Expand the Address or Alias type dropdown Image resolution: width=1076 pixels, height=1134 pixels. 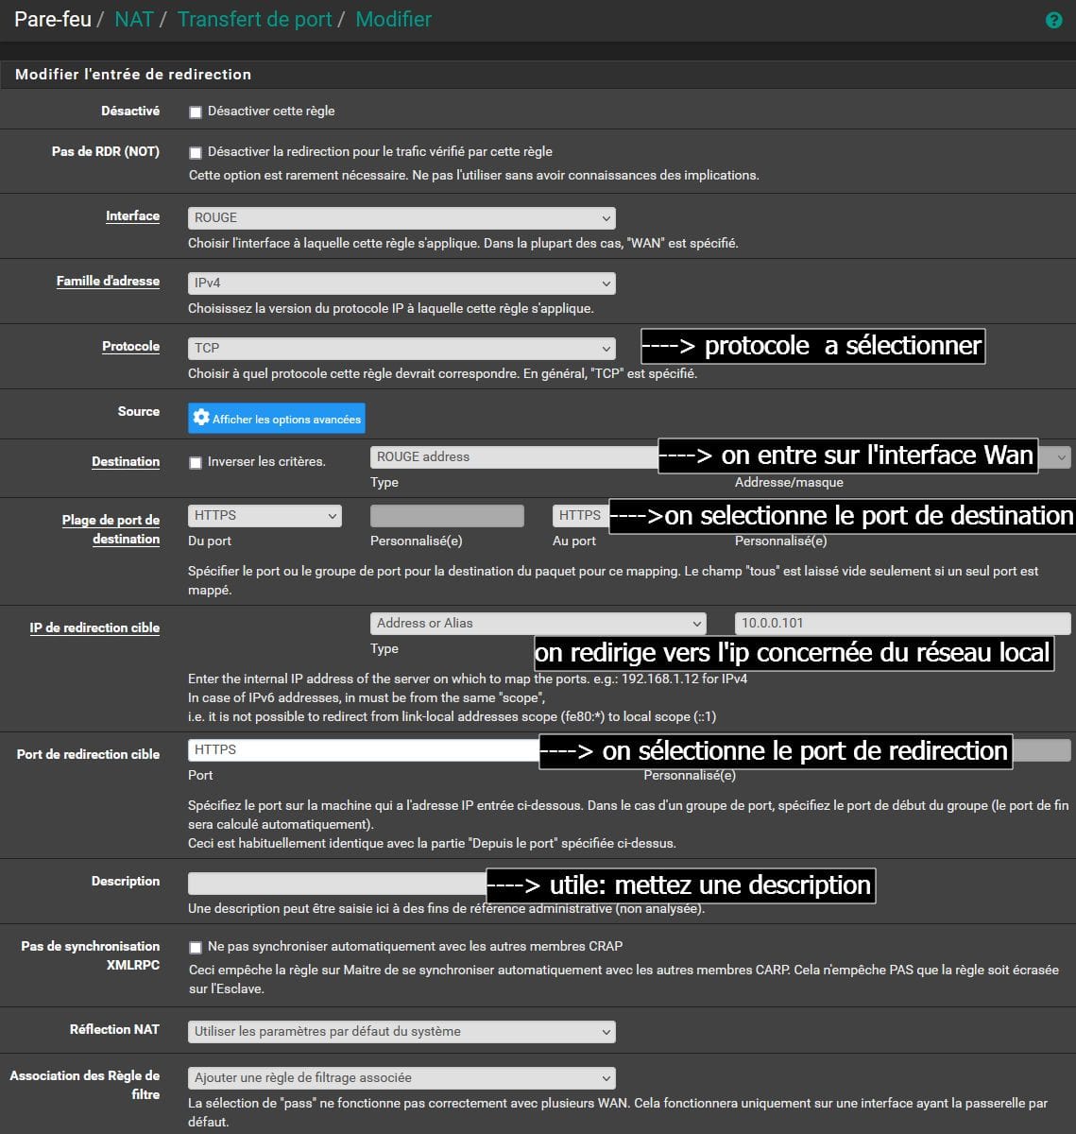[x=538, y=623]
